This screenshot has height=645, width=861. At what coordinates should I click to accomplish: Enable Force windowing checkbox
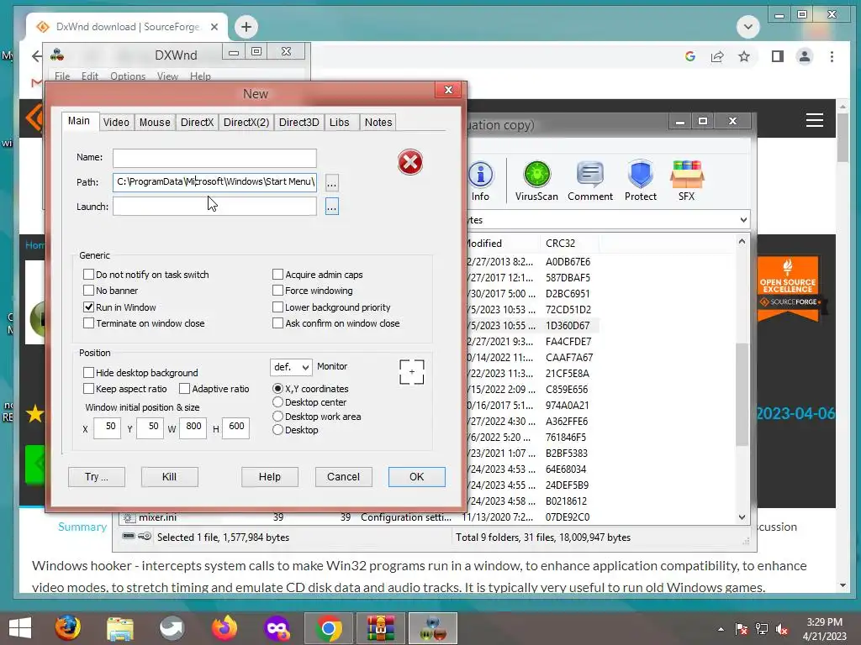tap(277, 290)
